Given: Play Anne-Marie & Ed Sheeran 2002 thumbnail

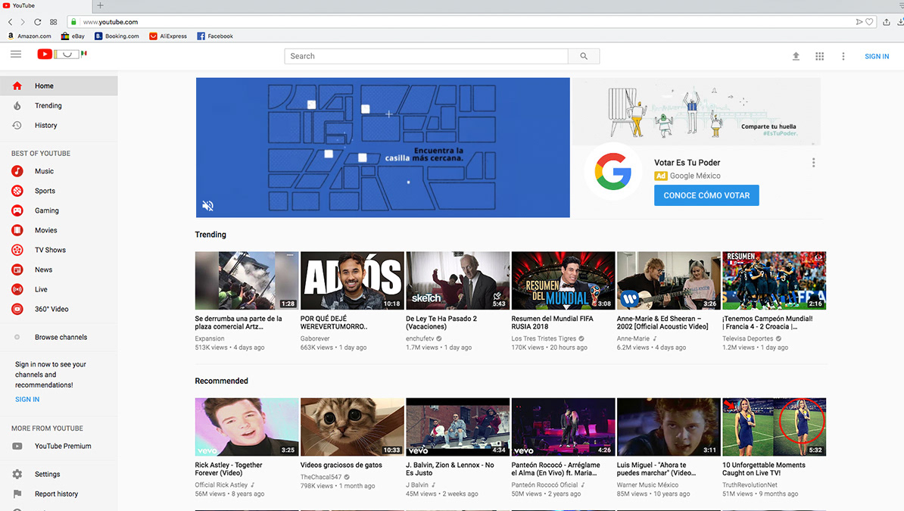Looking at the screenshot, I should (669, 280).
